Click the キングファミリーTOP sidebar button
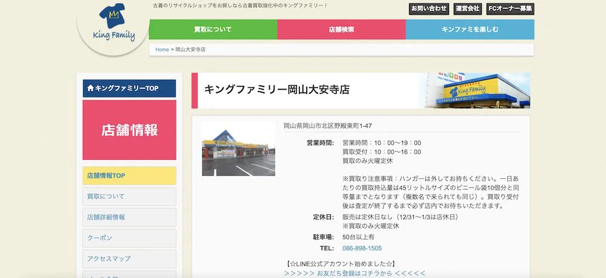The width and height of the screenshot is (606, 278). 129,88
